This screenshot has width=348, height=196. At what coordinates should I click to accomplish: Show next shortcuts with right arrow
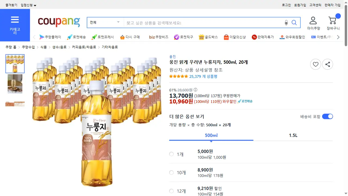coord(338,37)
